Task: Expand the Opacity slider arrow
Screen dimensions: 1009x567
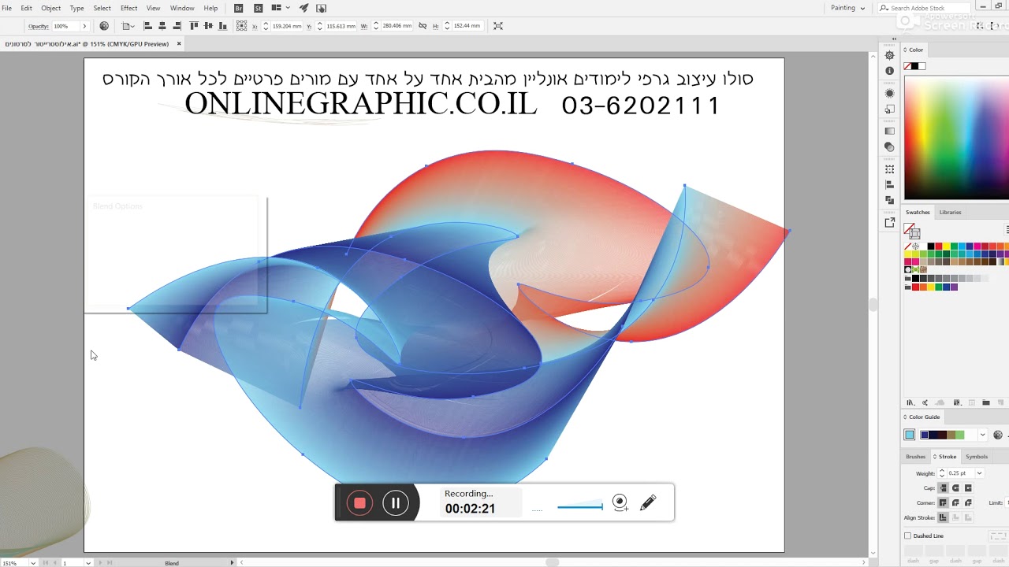Action: [x=84, y=26]
